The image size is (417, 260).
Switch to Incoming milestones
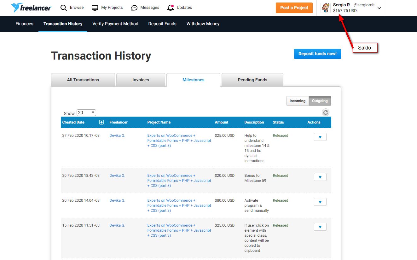297,101
